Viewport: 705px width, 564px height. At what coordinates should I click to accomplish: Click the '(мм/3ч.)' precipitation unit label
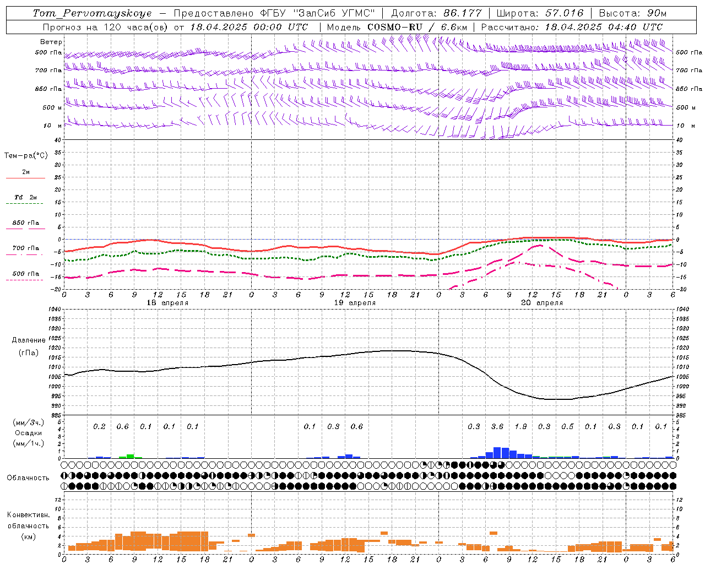pyautogui.click(x=29, y=422)
